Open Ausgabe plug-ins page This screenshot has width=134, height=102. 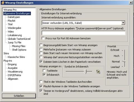click(13, 68)
